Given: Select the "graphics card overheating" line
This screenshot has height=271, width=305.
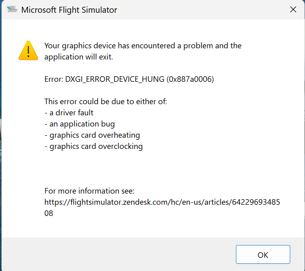Looking at the screenshot, I should [x=92, y=135].
